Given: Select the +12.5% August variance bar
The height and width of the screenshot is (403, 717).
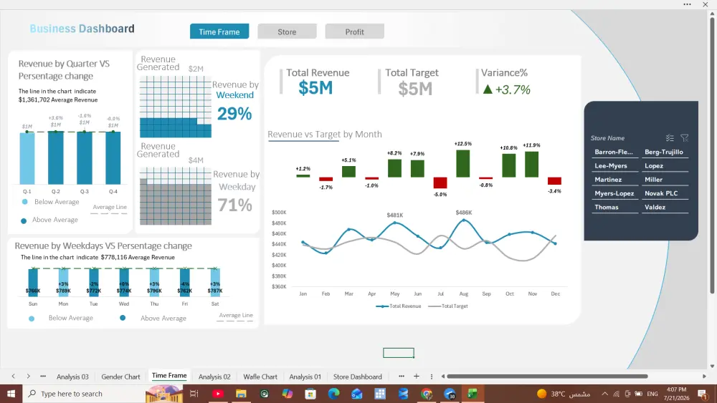Looking at the screenshot, I should tap(462, 163).
